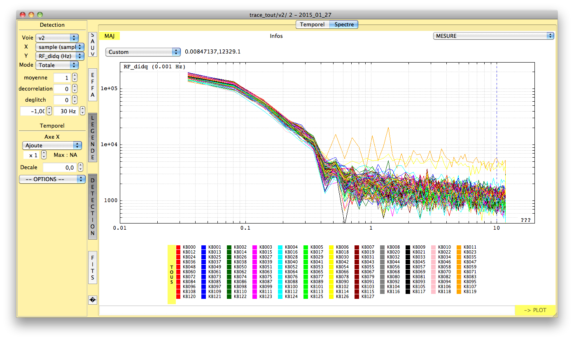The image size is (574, 340).
Task: Select the Spectre tab
Action: [344, 25]
